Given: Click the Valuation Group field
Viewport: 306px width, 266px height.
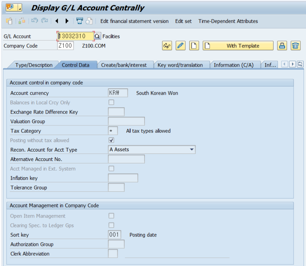Looking at the screenshot, I should [126, 121].
